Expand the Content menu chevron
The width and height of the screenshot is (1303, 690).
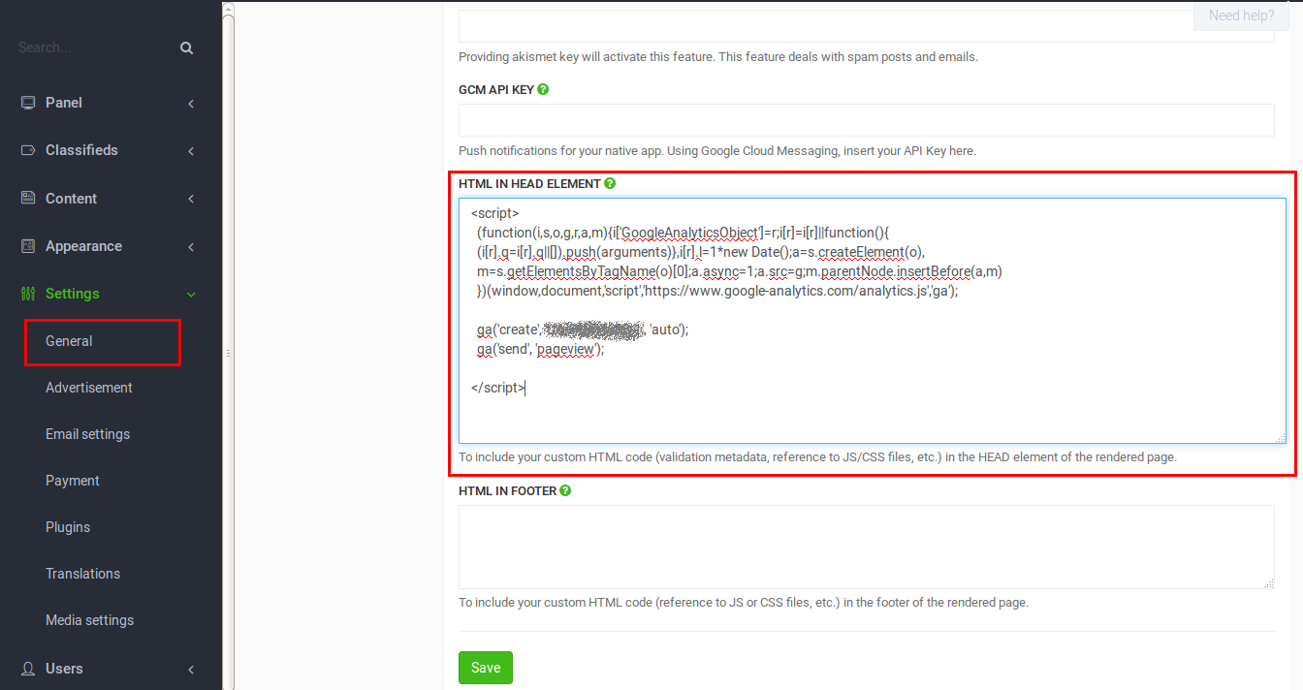pyautogui.click(x=191, y=199)
